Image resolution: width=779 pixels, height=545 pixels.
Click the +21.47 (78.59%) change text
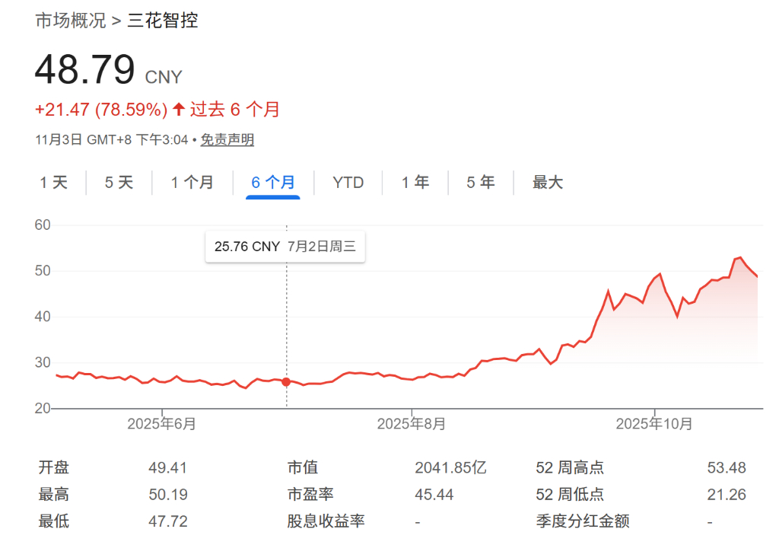point(100,109)
